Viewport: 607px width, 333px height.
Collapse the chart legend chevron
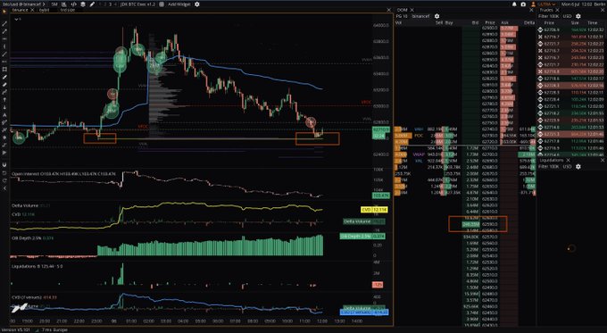(x=17, y=19)
